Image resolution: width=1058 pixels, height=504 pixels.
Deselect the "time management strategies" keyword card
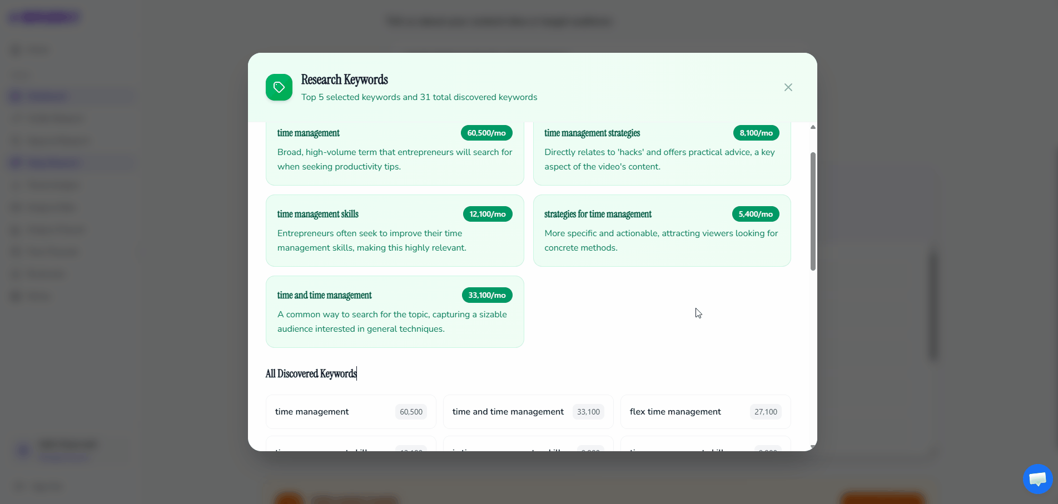662,150
